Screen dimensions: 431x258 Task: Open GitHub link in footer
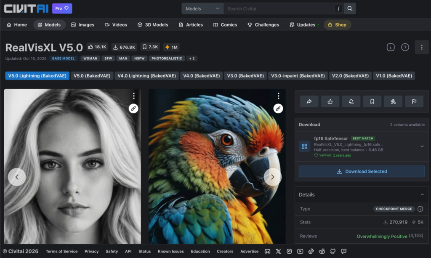tap(333, 251)
